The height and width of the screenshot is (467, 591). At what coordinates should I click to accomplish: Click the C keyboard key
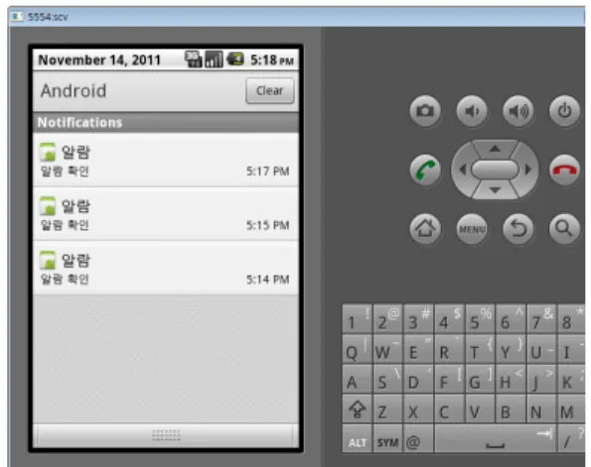449,409
